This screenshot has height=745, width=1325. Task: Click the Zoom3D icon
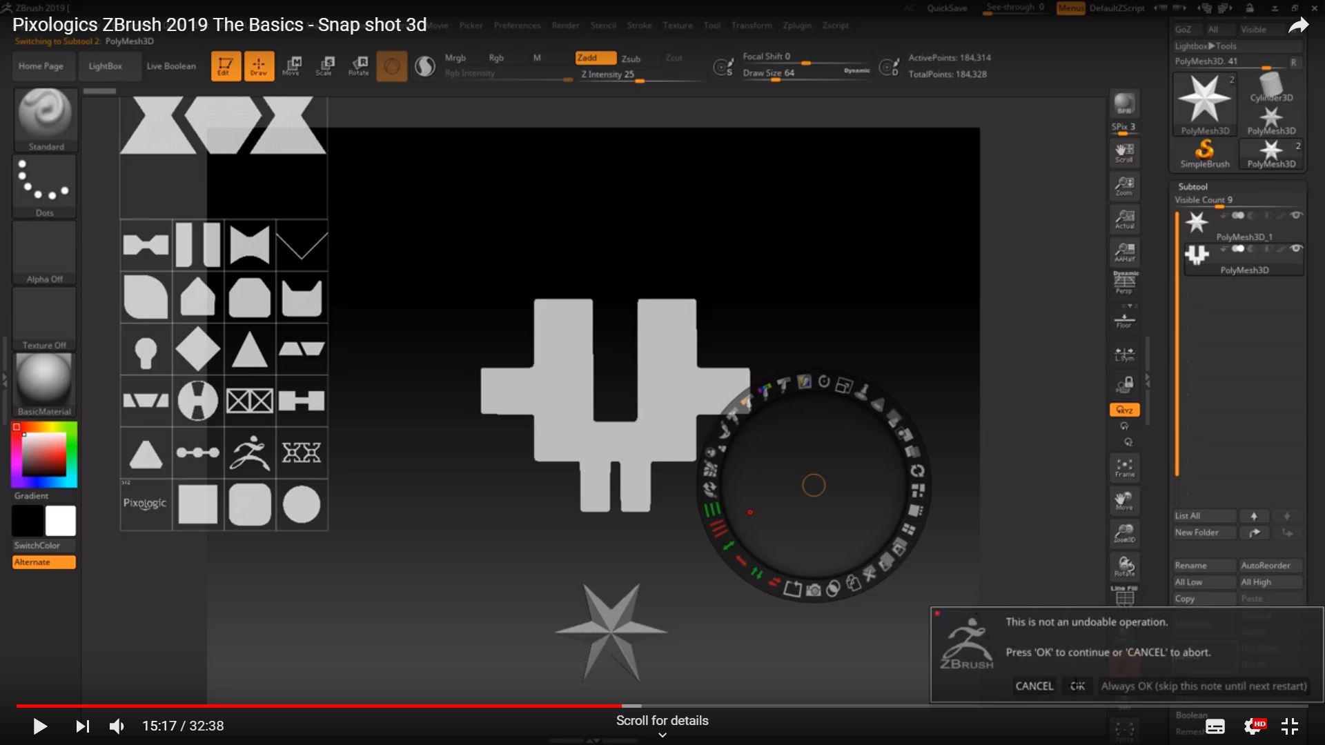(1124, 533)
